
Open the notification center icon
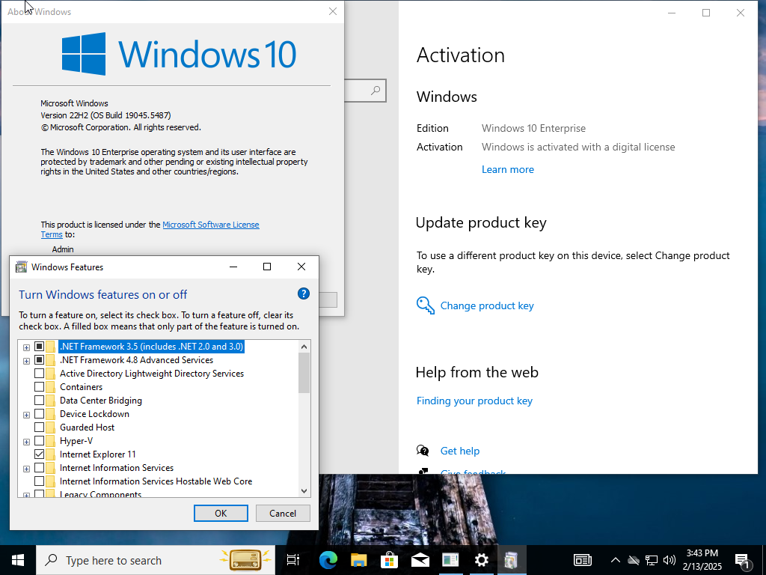742,561
